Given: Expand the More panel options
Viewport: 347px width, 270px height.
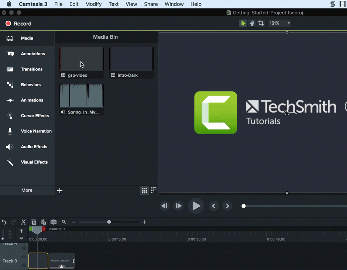Looking at the screenshot, I should (27, 190).
